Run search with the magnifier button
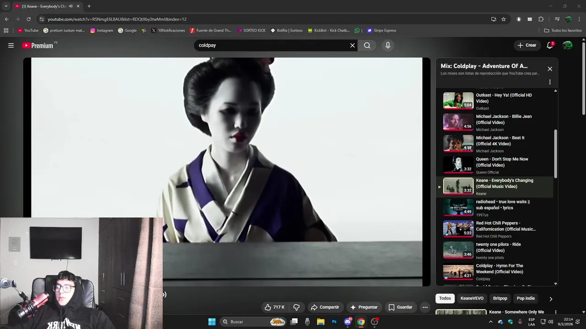This screenshot has width=586, height=329. click(x=367, y=45)
